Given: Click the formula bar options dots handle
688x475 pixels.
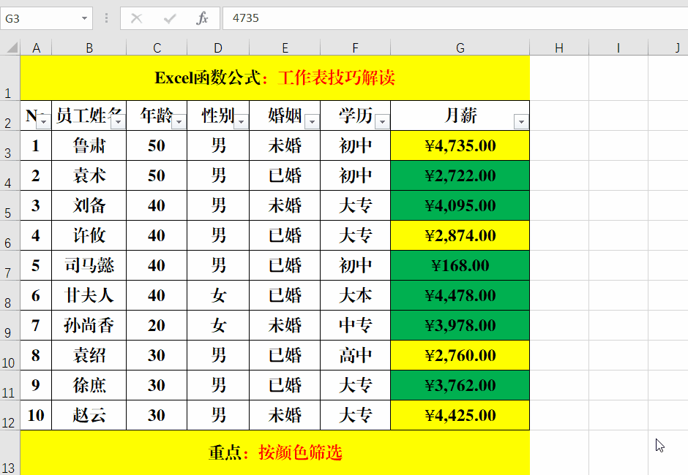Looking at the screenshot, I should click(x=106, y=18).
